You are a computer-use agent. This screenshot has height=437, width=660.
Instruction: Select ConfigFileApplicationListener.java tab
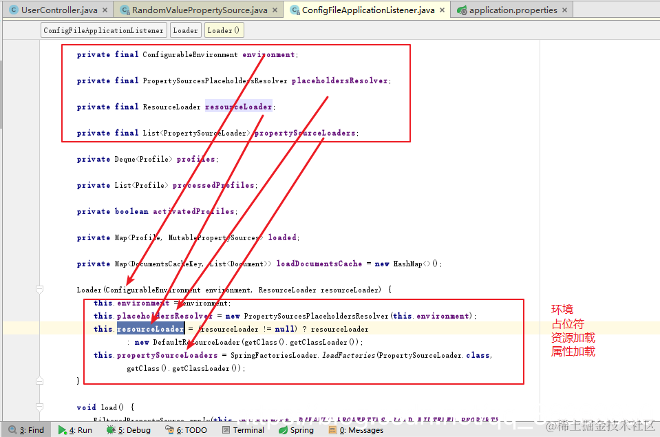click(x=368, y=10)
